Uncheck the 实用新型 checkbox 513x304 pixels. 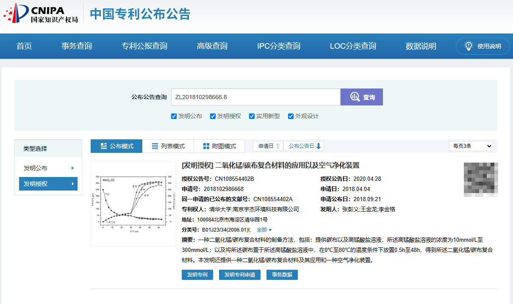pyautogui.click(x=252, y=116)
